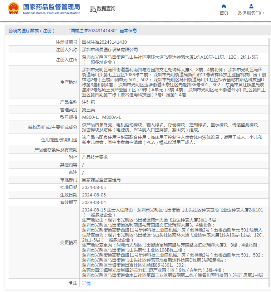Click the 注册证编号 label
Viewport: 271px width, 292px height.
66,42
